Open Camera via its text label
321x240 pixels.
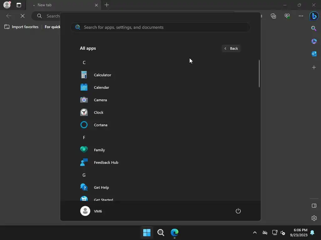(100, 100)
